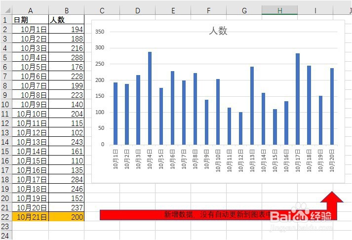Image resolution: width=352 pixels, height=240 pixels.
Task: Click cell with value 228
Action: click(x=67, y=76)
